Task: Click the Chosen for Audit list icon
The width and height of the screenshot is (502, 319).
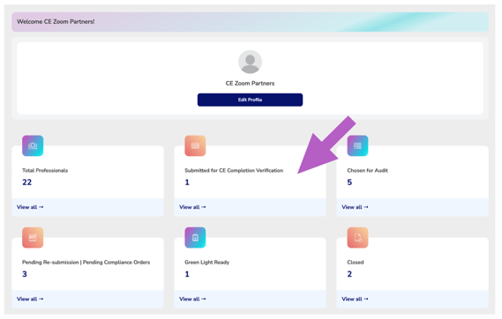Action: pos(357,145)
